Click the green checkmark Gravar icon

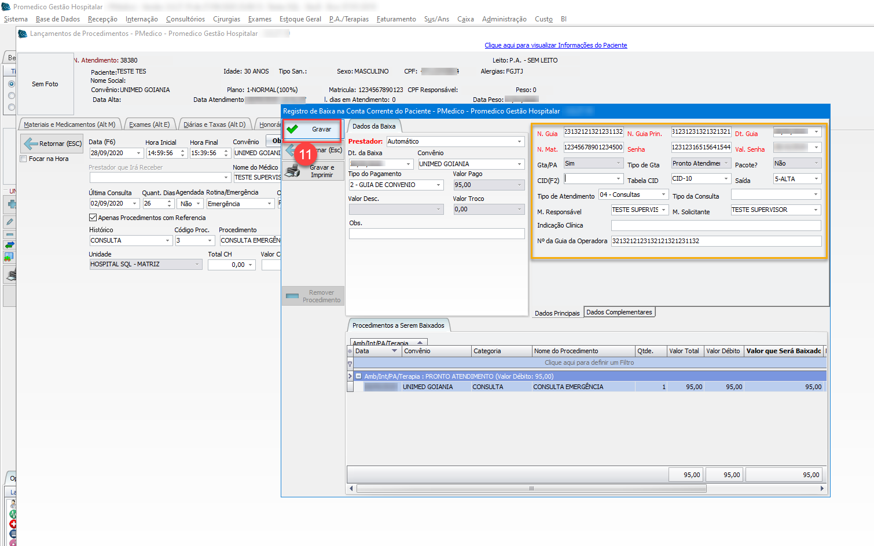click(x=293, y=129)
